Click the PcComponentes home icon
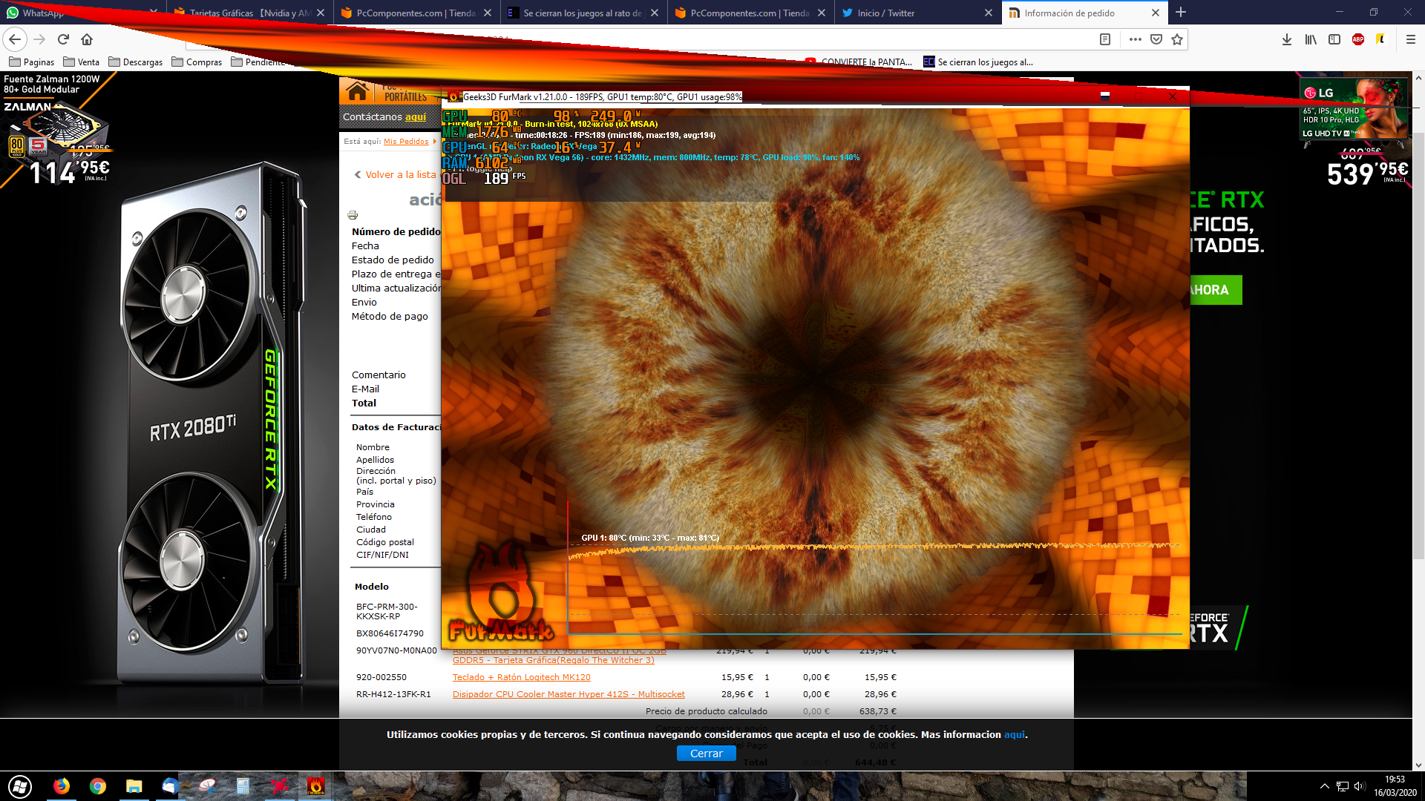This screenshot has height=801, width=1425. click(357, 92)
